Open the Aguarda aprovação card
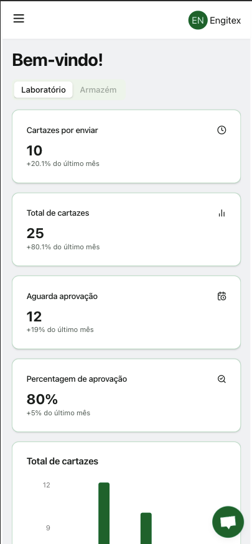 click(126, 312)
